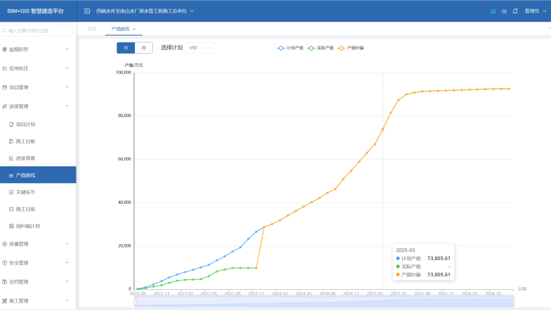
Task: Switch chart to 周 (week) view
Action: [143, 48]
